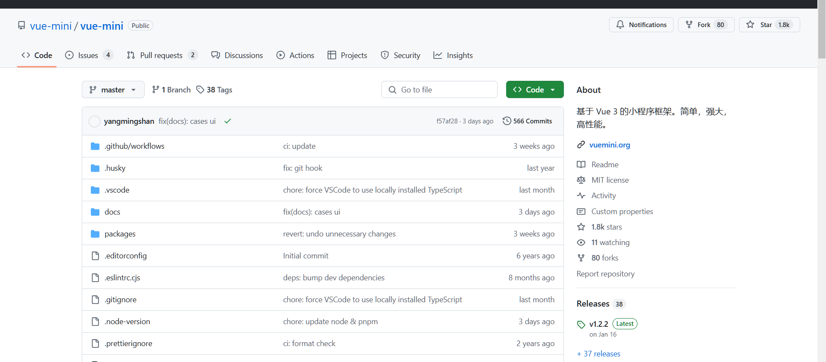Image resolution: width=826 pixels, height=362 pixels.
Task: Open 'revert: undo unnecessary changes' commit
Action: [339, 234]
